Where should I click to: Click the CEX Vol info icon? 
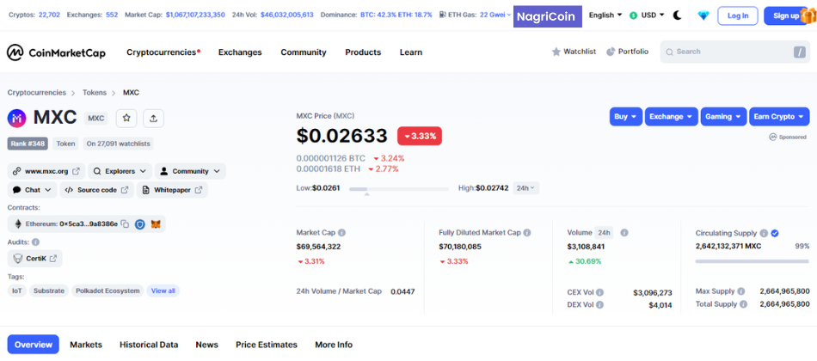click(599, 293)
